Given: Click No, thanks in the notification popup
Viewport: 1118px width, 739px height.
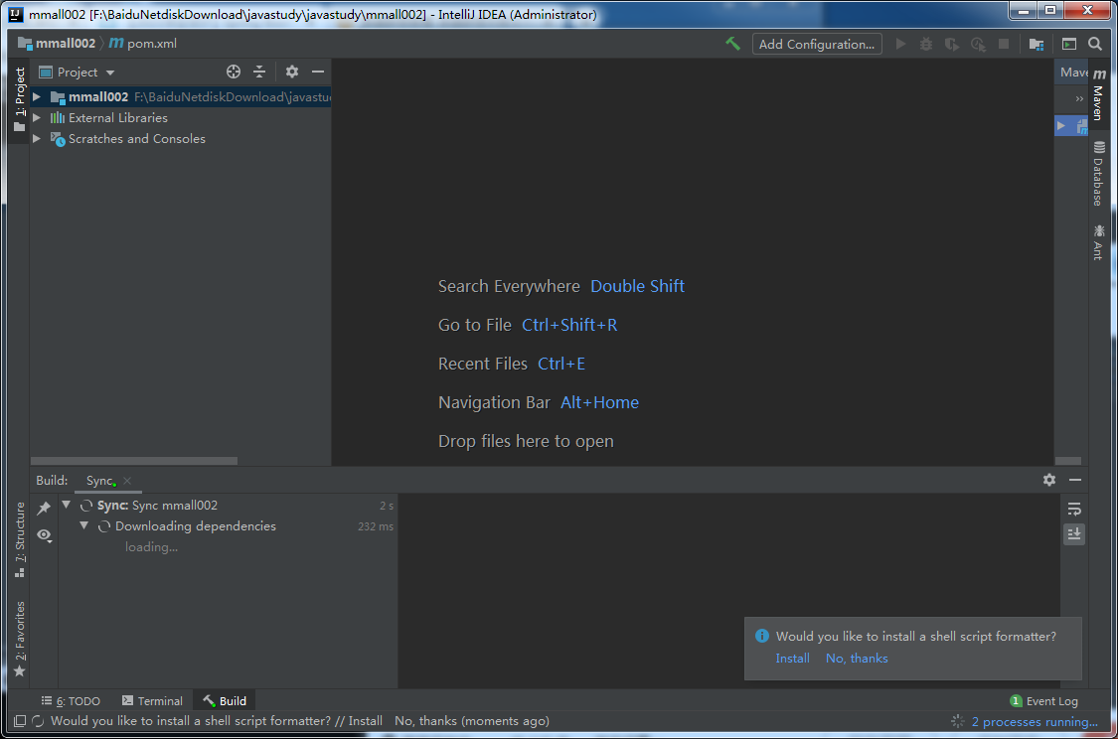Looking at the screenshot, I should (857, 659).
